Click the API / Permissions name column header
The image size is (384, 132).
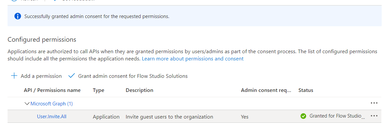click(52, 90)
